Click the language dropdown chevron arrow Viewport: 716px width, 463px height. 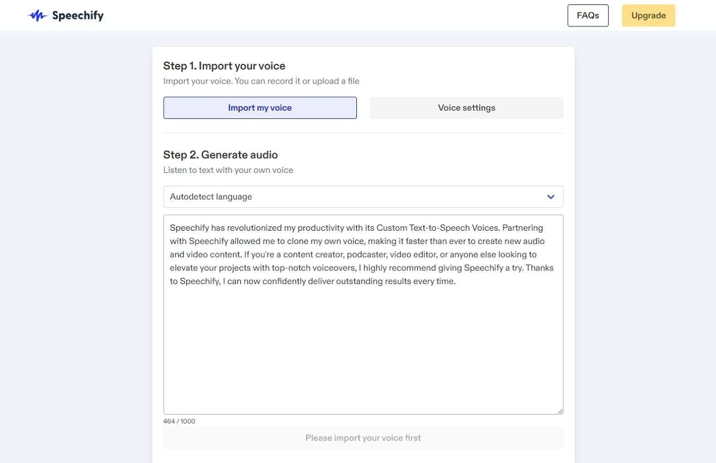551,197
